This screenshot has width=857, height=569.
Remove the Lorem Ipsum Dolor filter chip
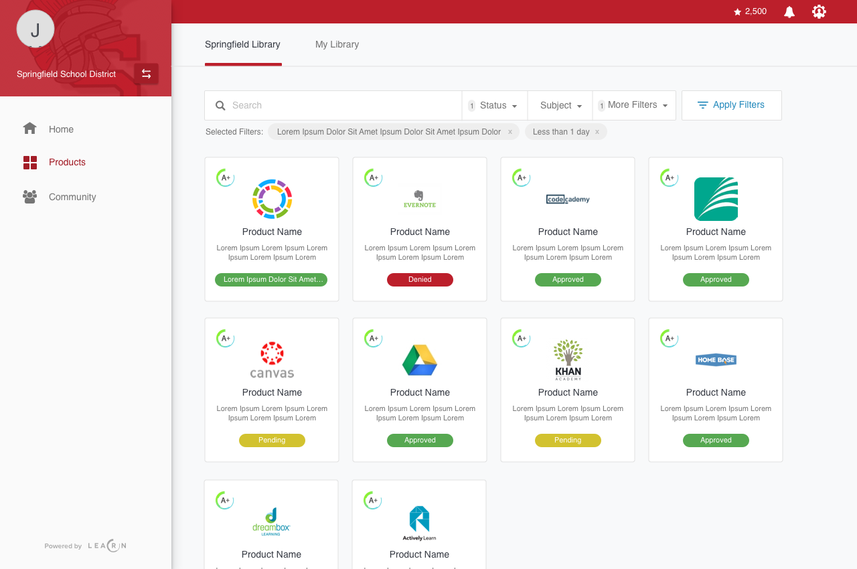(x=510, y=132)
